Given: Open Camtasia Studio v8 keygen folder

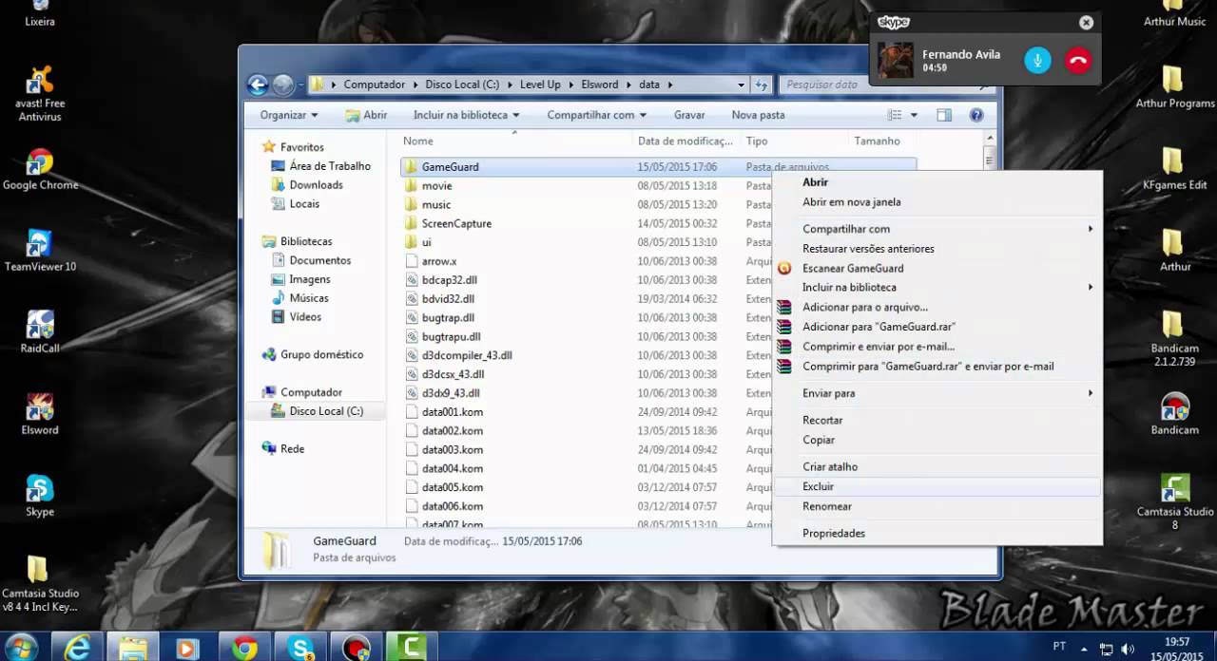Looking at the screenshot, I should (40, 584).
